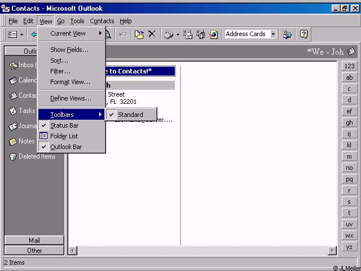This screenshot has height=271, width=361.
Task: Choose Sort... menu entry
Action: (72, 60)
